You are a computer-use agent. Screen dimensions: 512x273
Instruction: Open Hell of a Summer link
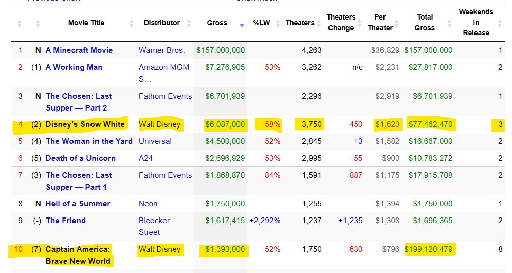tap(78, 204)
